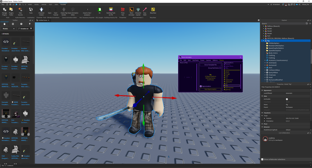
Task: Toggle the Archivable checkbox
Action: coord(287,99)
